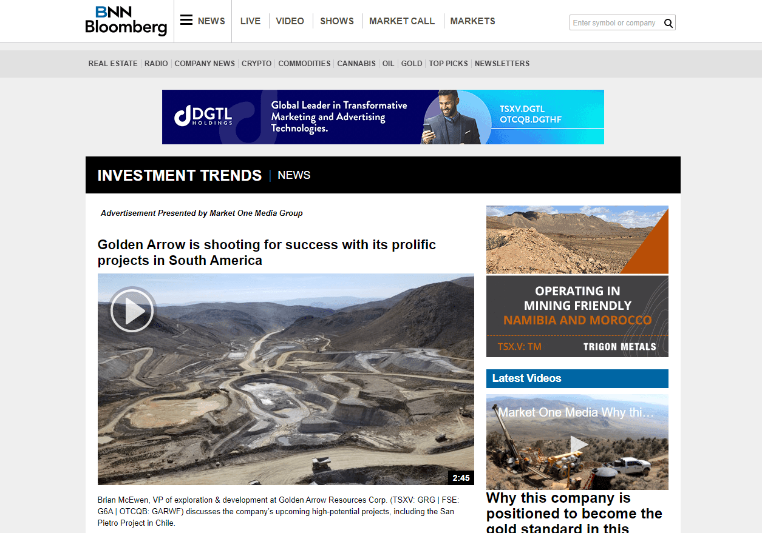The image size is (762, 533).
Task: Open the CRYPTO subnav link
Action: [257, 64]
